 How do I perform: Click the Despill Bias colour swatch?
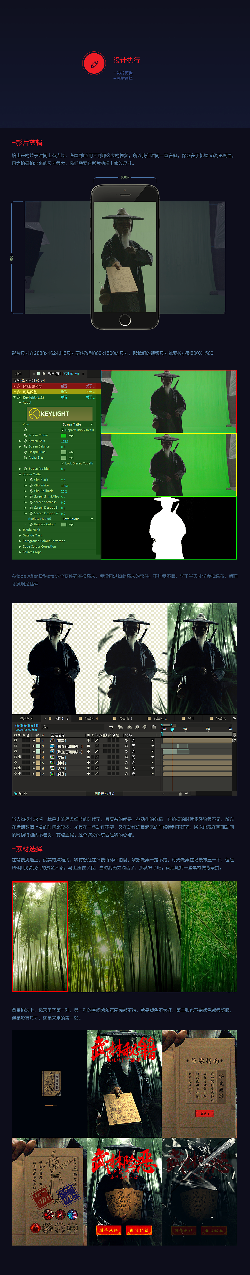point(64,452)
